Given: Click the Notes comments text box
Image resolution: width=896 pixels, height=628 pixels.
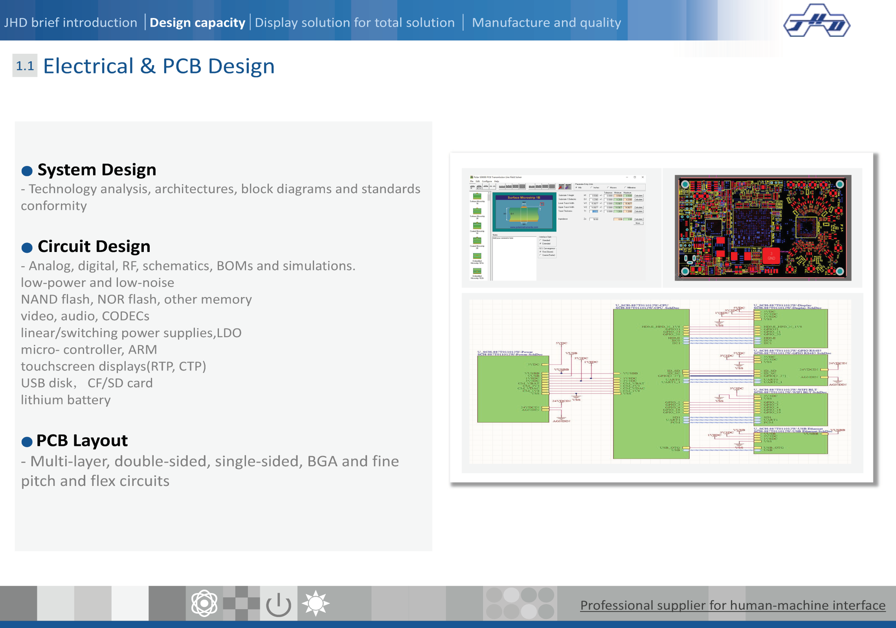Looking at the screenshot, I should (x=514, y=258).
